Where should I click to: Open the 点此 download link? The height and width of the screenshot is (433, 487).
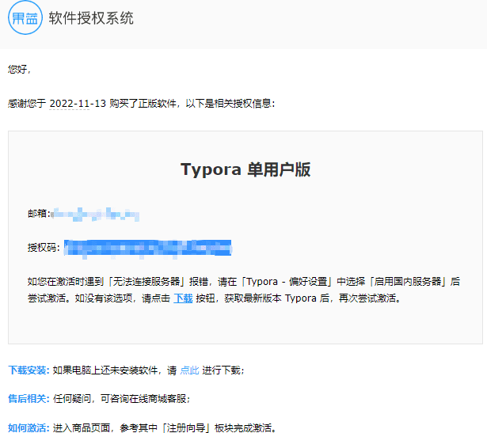[189, 370]
